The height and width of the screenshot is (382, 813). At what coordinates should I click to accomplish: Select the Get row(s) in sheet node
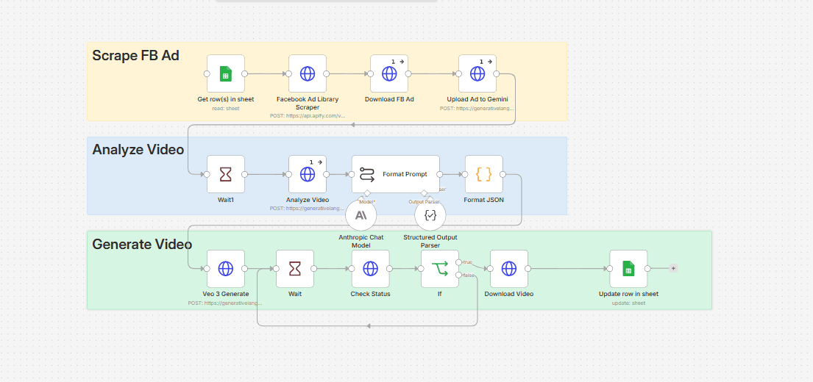226,73
